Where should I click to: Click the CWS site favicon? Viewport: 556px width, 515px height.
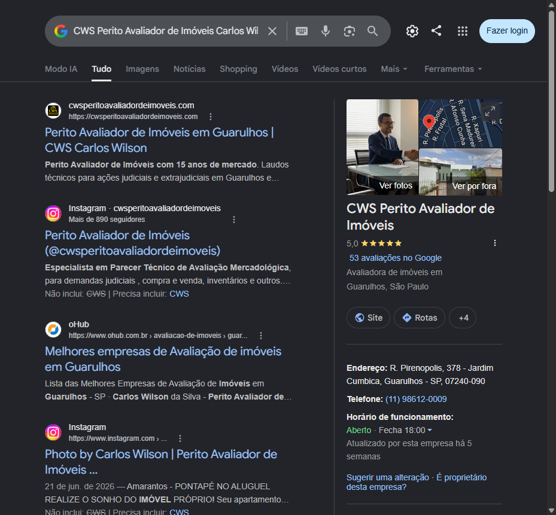point(53,111)
